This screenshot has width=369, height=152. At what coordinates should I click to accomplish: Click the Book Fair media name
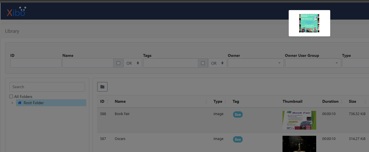pos(122,114)
